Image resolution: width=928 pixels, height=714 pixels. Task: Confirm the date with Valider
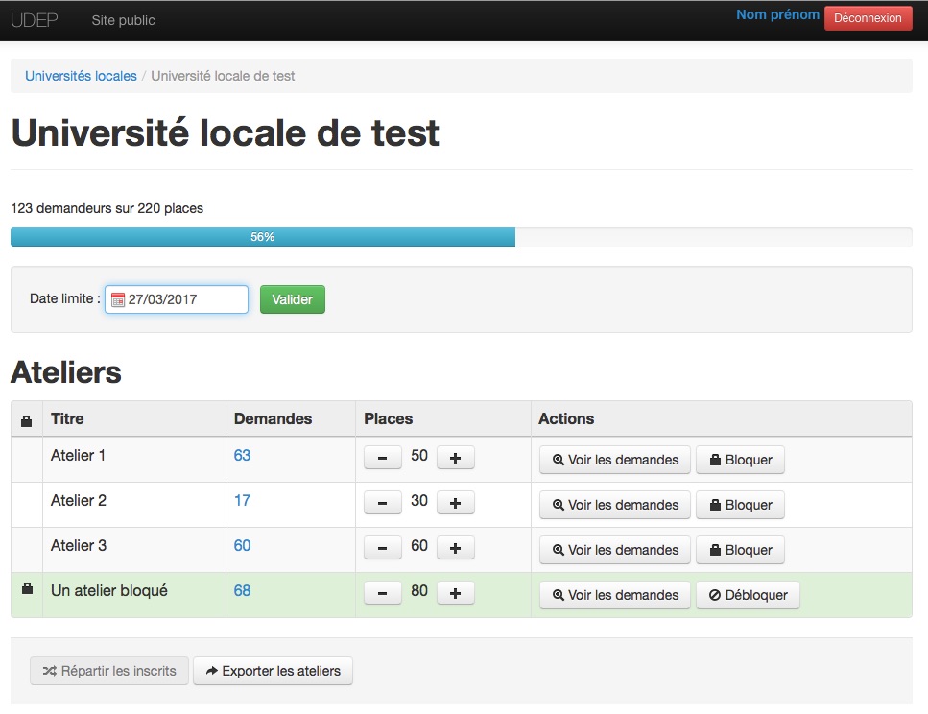coord(293,299)
